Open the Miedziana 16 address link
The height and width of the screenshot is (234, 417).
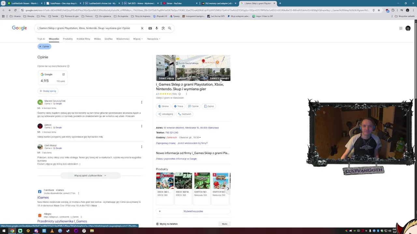pyautogui.click(x=191, y=128)
